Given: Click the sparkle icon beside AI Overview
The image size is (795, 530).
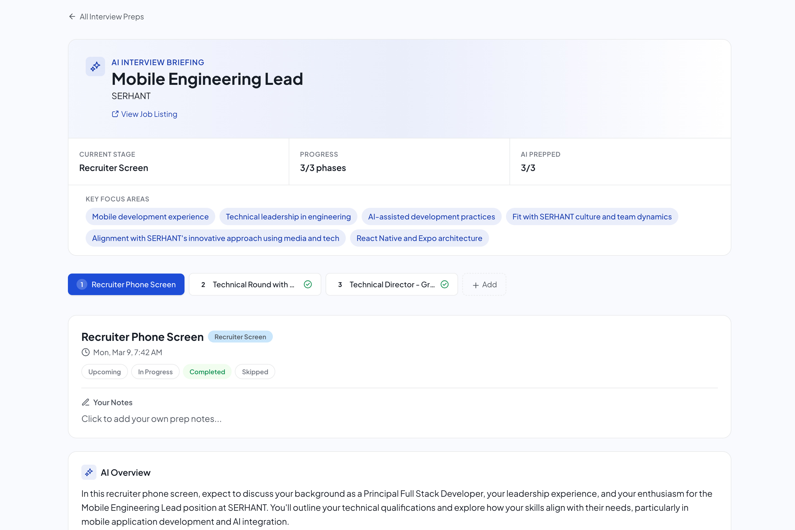Looking at the screenshot, I should [x=89, y=473].
